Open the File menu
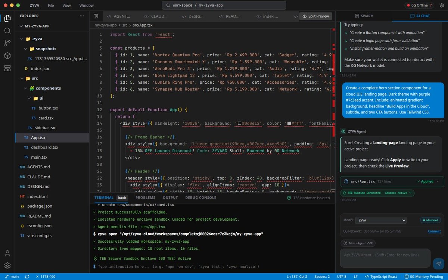 point(51,6)
